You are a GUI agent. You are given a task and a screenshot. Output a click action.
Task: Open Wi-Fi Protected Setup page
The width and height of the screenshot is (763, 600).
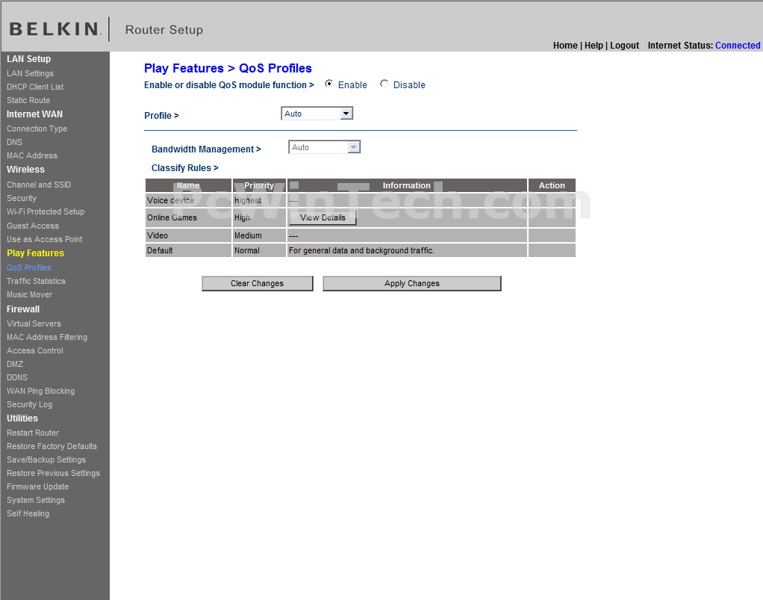(46, 212)
